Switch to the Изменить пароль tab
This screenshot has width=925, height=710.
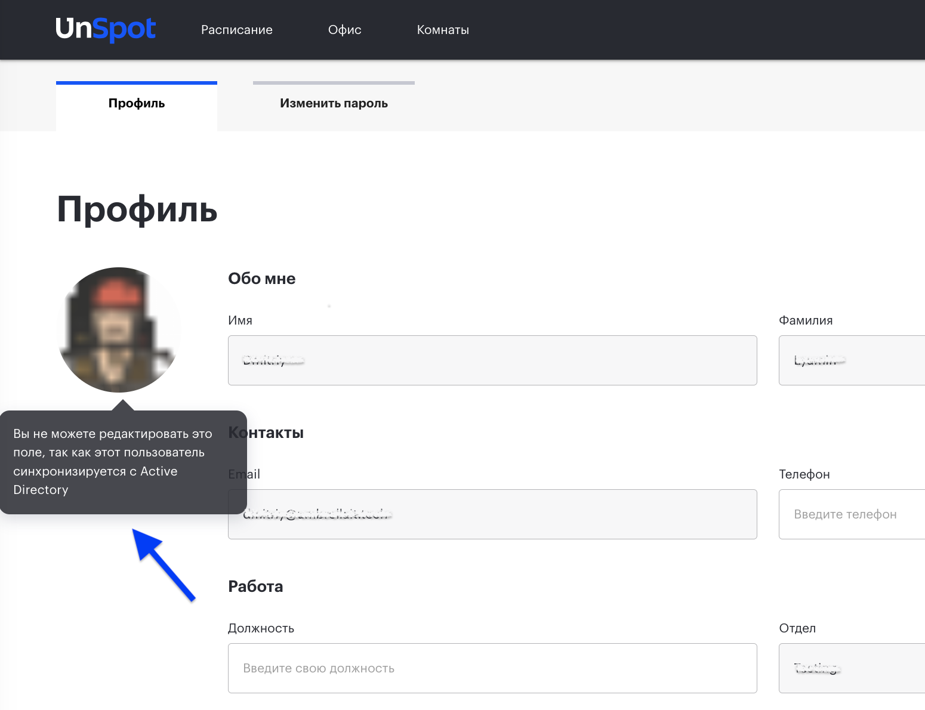tap(334, 104)
